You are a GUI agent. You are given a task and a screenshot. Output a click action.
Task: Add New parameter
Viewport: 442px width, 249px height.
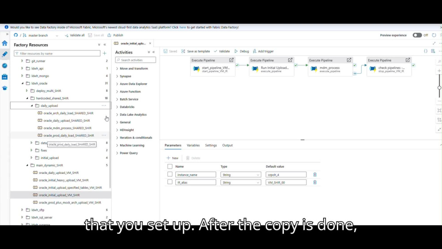tap(172, 158)
